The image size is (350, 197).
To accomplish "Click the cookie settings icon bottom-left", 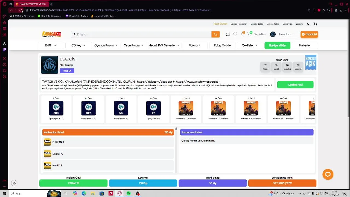I will (x=14, y=183).
